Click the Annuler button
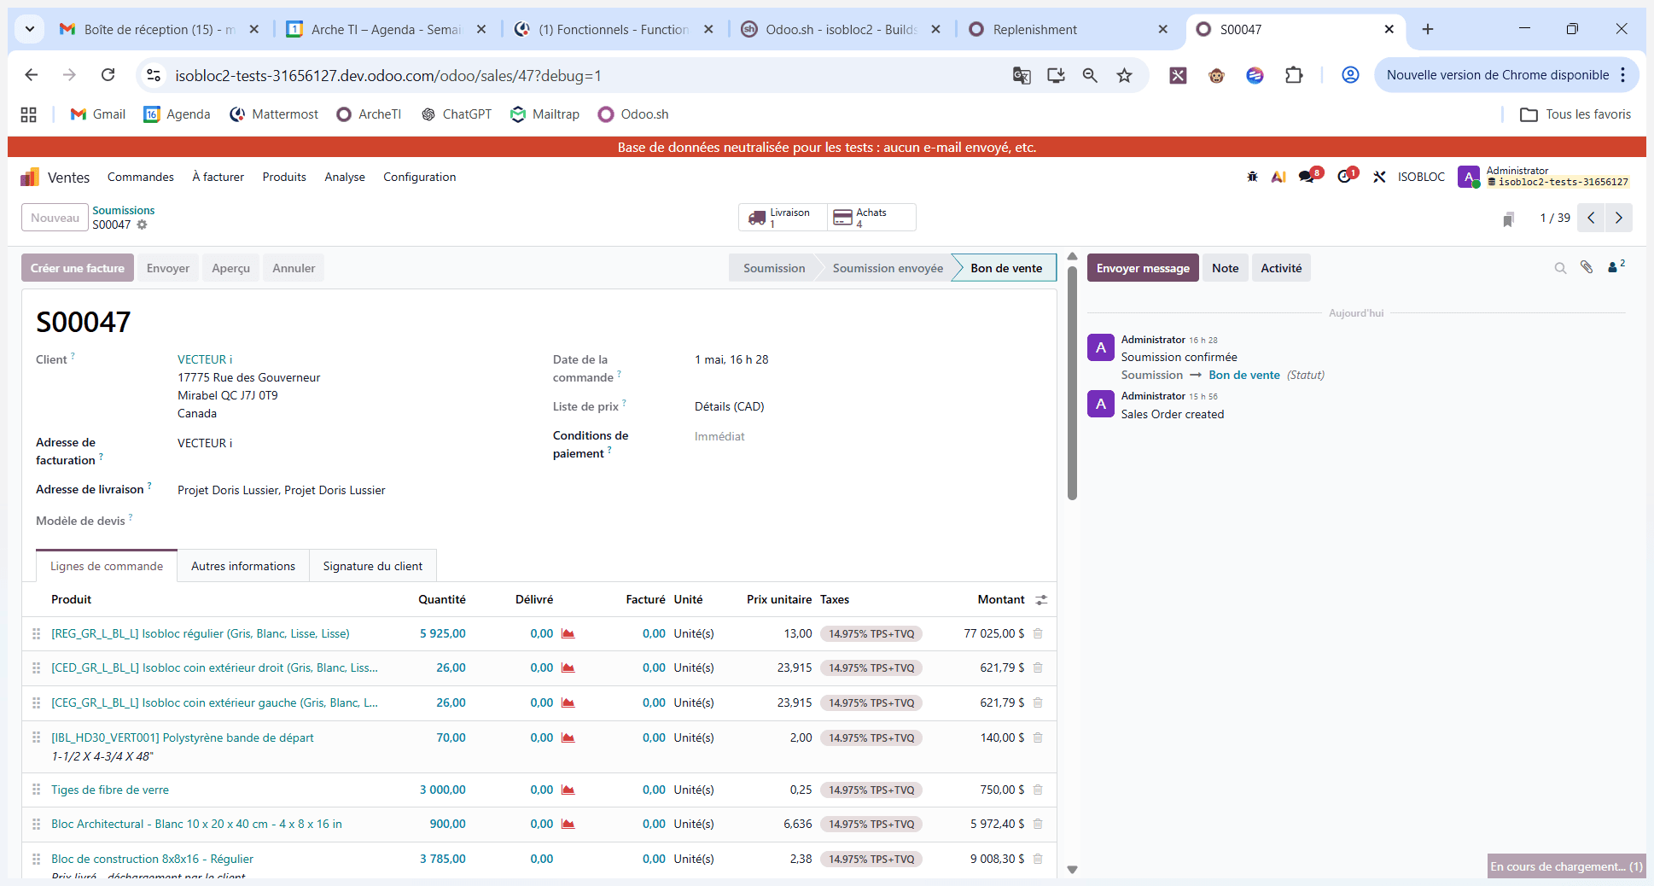The height and width of the screenshot is (886, 1654). click(x=294, y=268)
